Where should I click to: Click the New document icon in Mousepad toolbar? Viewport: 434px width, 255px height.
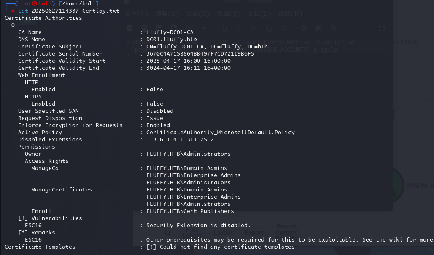point(130,28)
